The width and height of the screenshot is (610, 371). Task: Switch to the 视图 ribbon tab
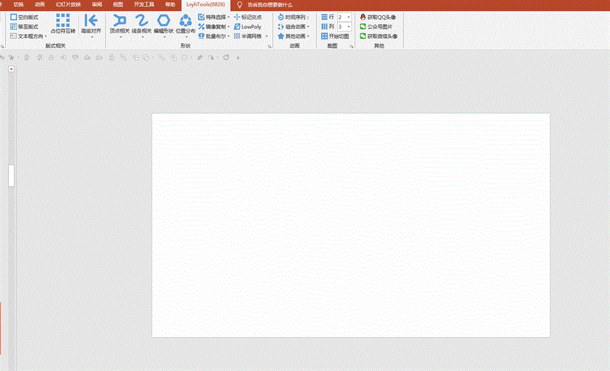pyautogui.click(x=117, y=4)
